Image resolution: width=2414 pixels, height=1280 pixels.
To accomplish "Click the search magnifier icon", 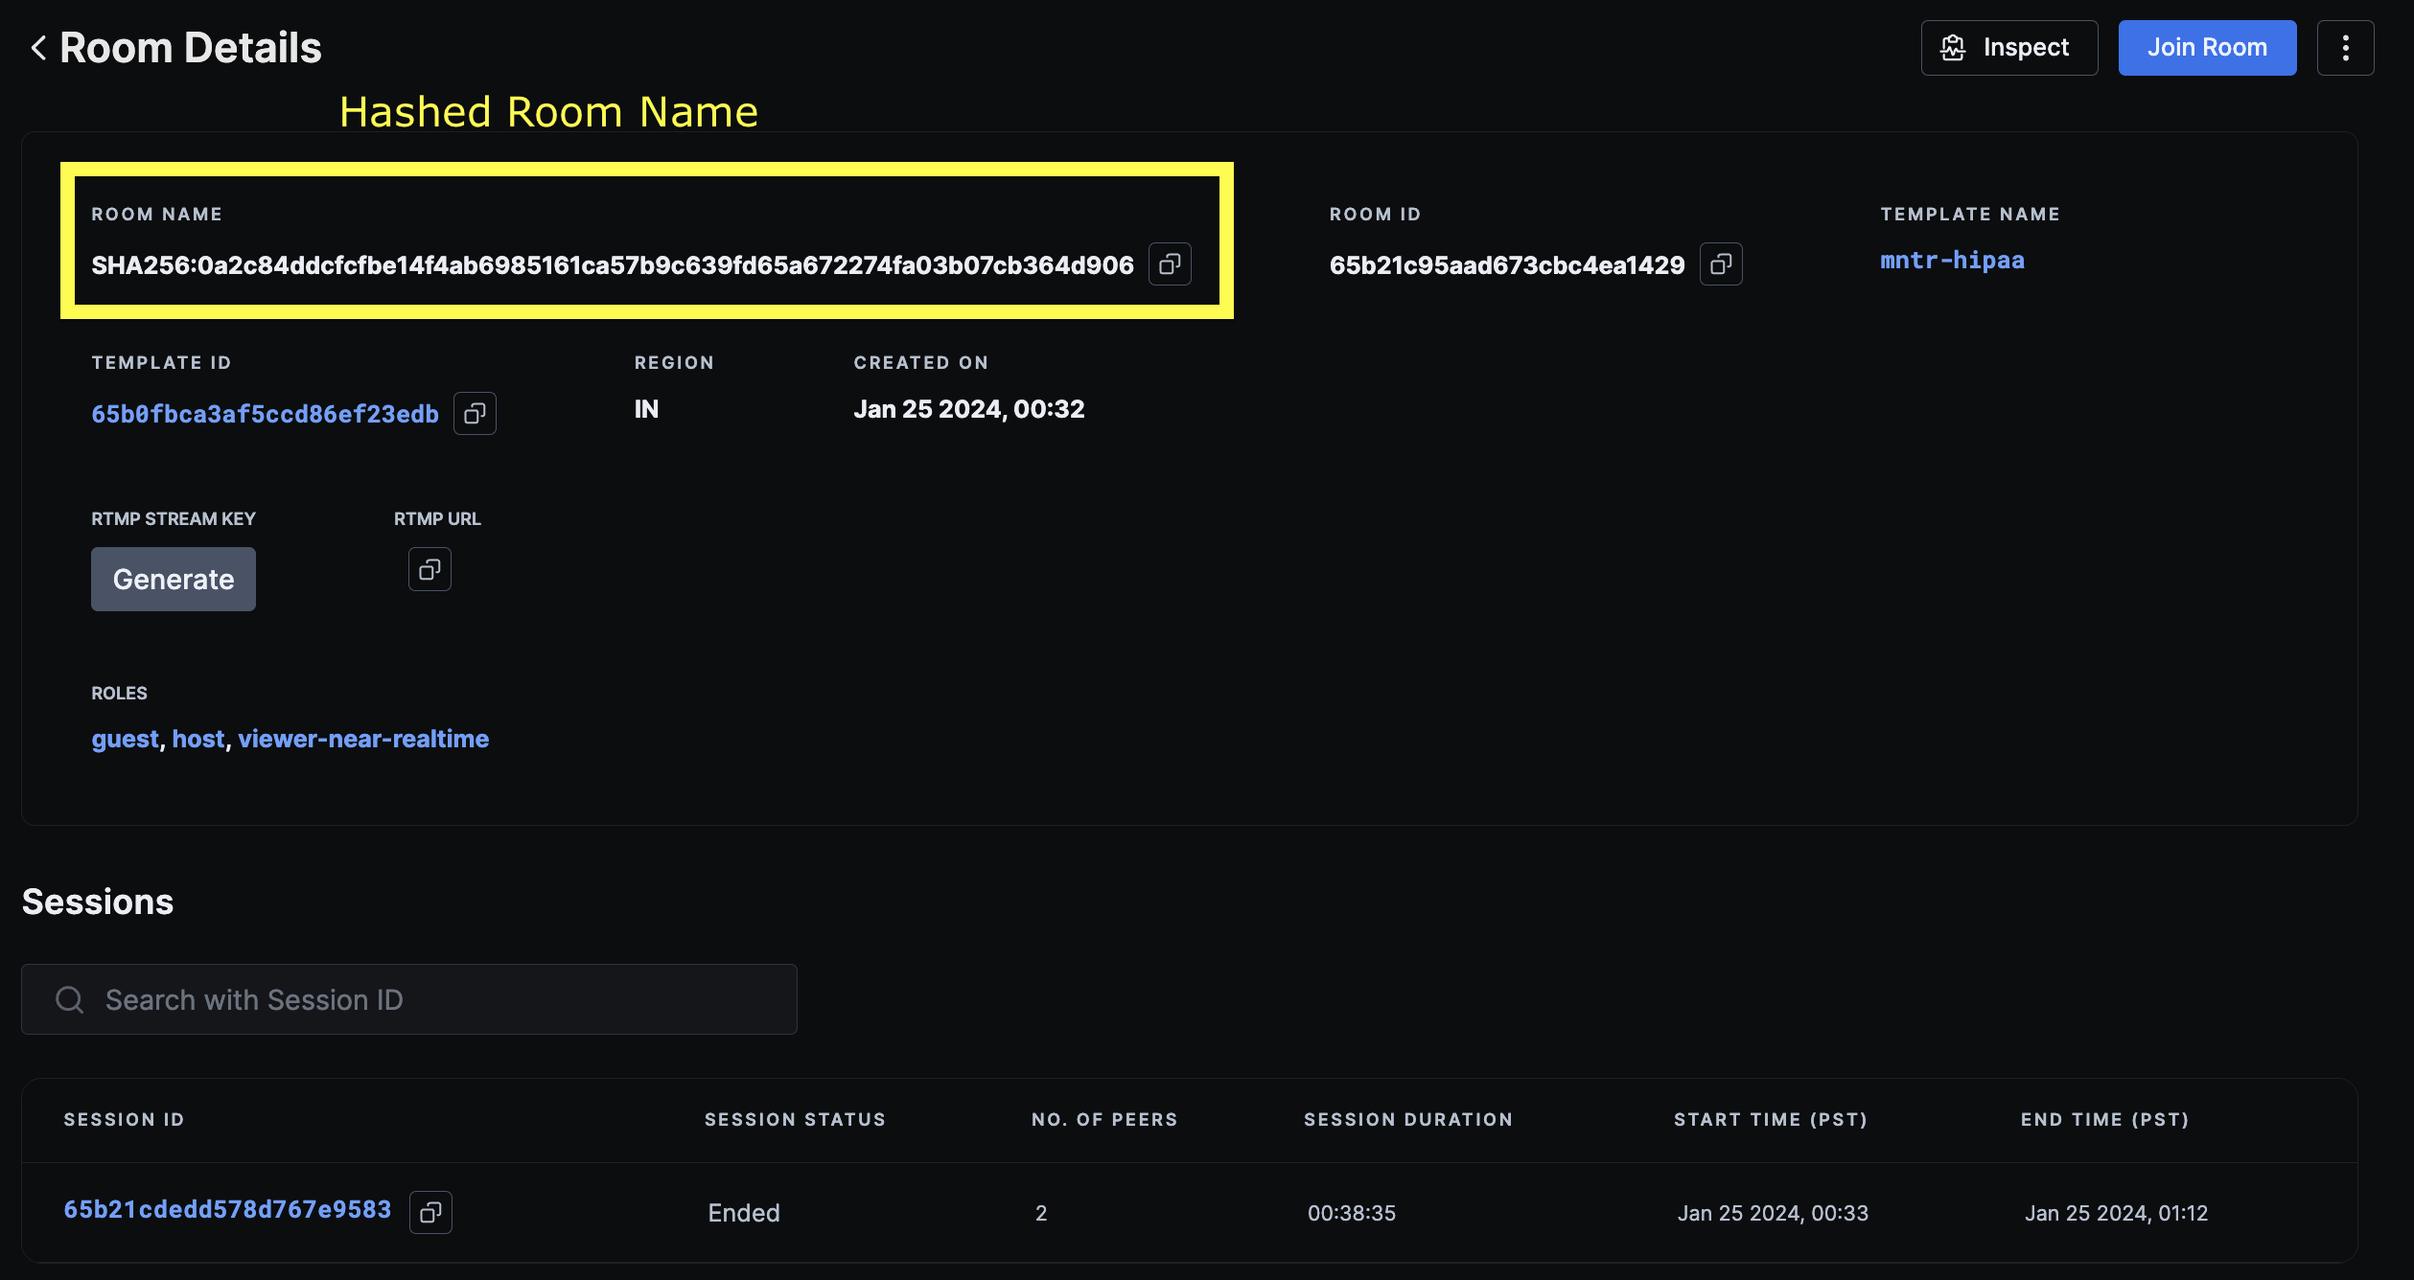I will tap(69, 999).
